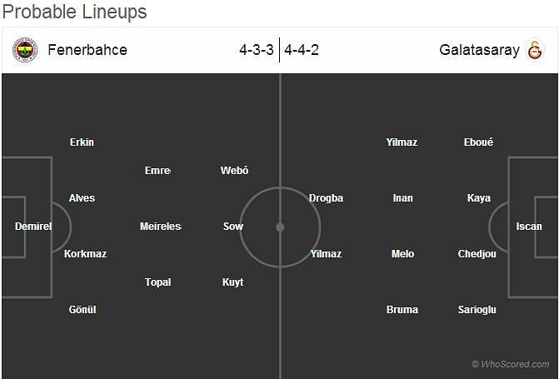The width and height of the screenshot is (559, 379).
Task: Select player Eboué
Action: coord(478,142)
